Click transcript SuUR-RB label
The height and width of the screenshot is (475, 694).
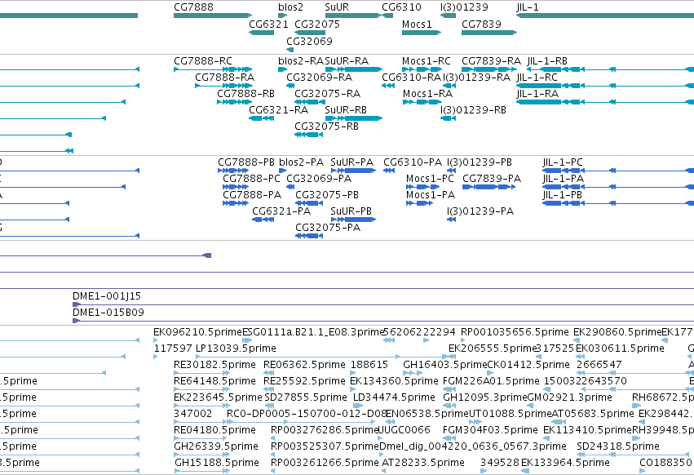pos(346,110)
